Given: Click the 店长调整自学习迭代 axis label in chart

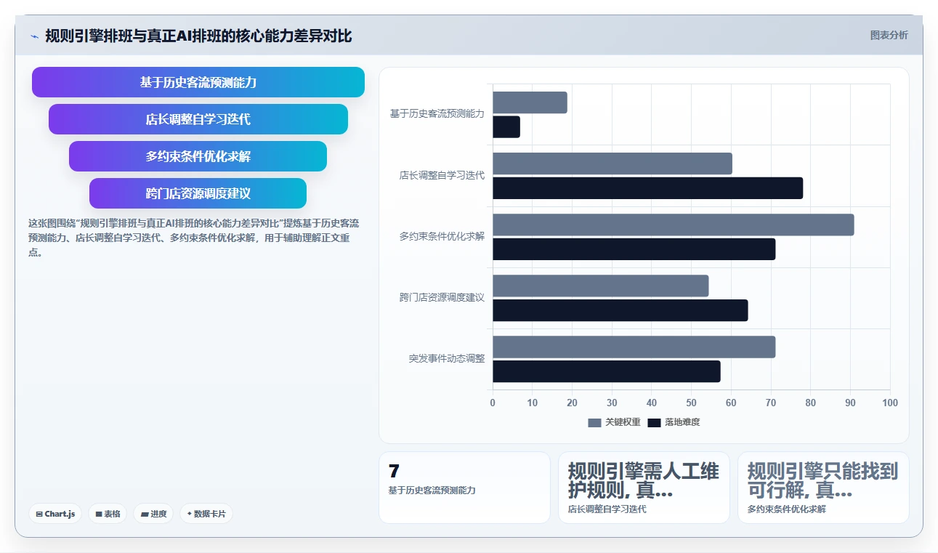Looking at the screenshot, I should point(442,176).
